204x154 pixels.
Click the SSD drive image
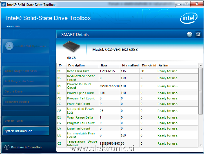point(71,46)
